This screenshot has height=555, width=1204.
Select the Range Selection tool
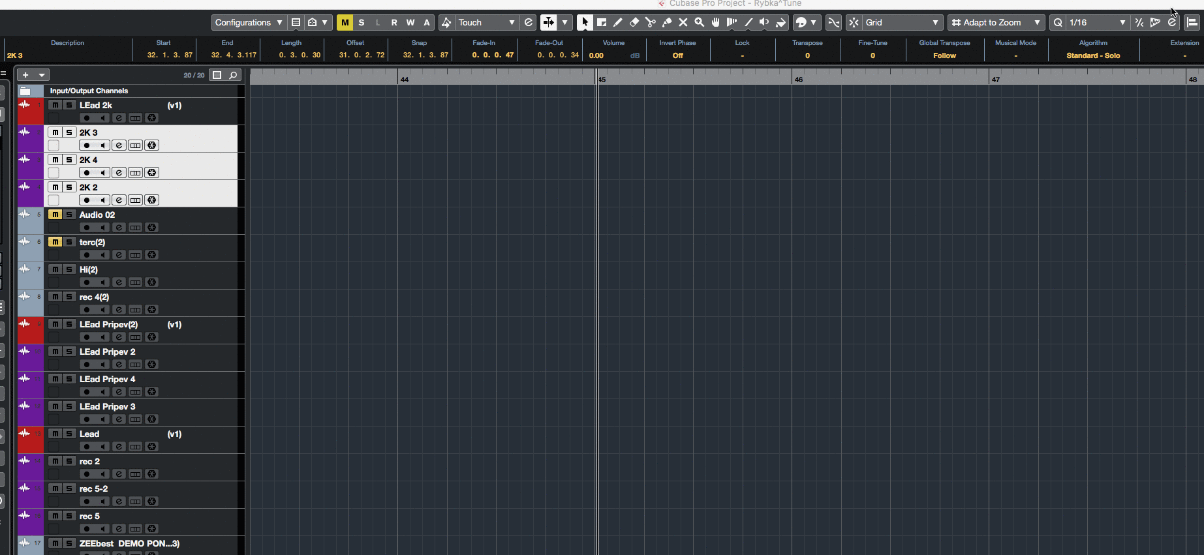click(602, 22)
